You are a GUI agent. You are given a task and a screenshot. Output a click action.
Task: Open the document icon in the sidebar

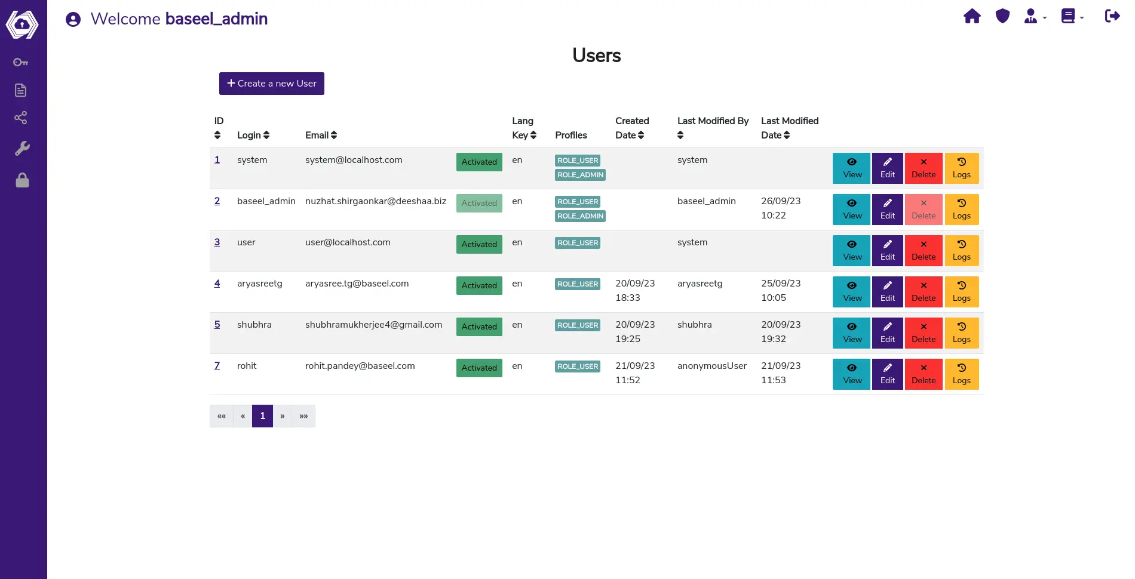pyautogui.click(x=21, y=90)
